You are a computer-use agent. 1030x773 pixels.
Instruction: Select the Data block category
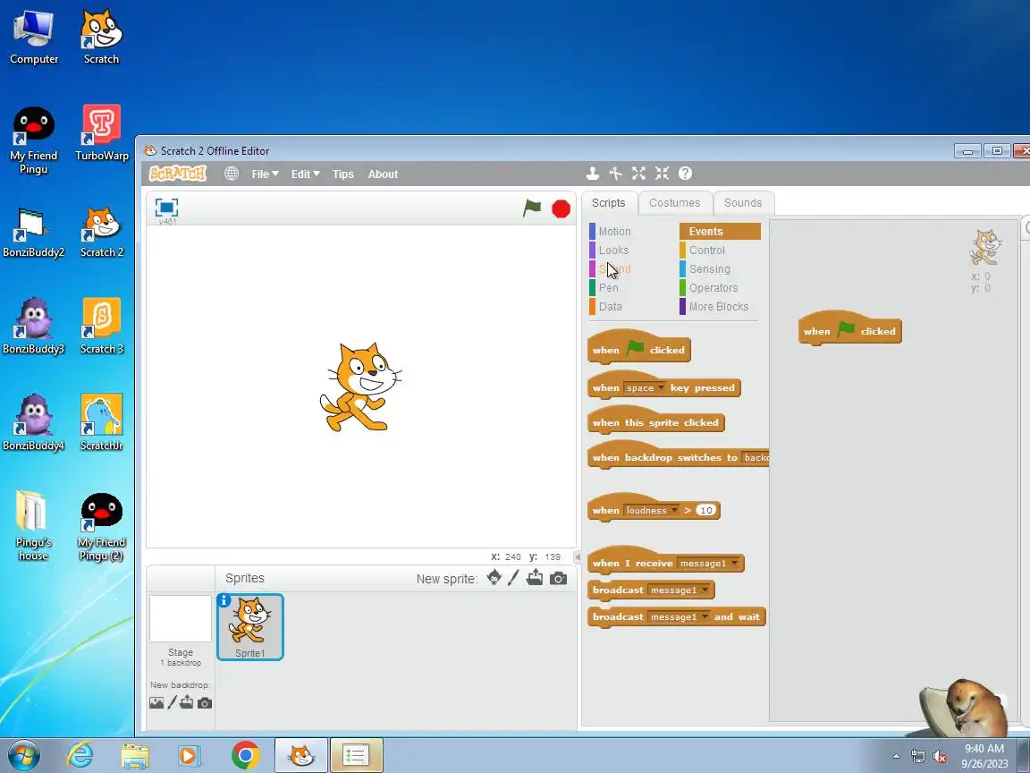click(611, 307)
